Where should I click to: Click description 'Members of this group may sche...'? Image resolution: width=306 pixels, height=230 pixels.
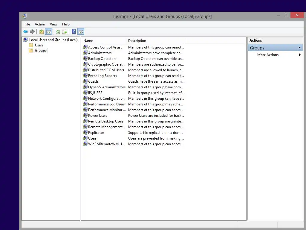click(155, 104)
